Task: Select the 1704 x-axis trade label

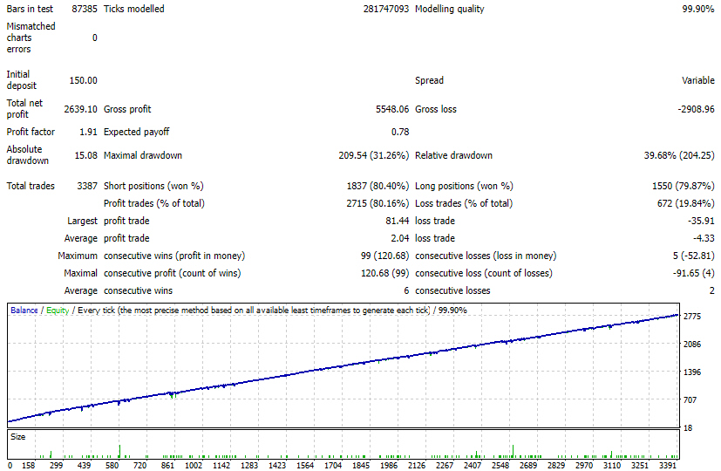Action: tap(333, 466)
